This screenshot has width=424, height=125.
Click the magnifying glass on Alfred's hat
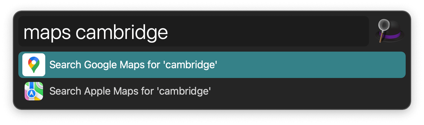(383, 26)
